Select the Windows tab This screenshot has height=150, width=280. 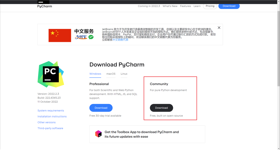95,74
